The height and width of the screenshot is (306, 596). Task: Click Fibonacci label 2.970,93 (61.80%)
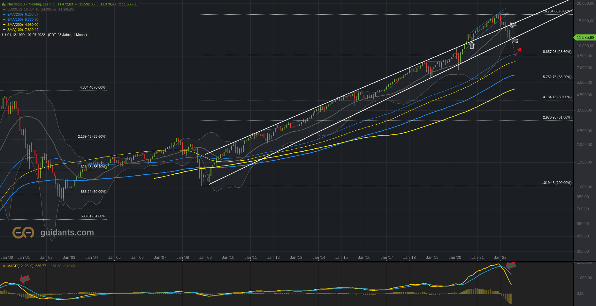click(x=557, y=117)
